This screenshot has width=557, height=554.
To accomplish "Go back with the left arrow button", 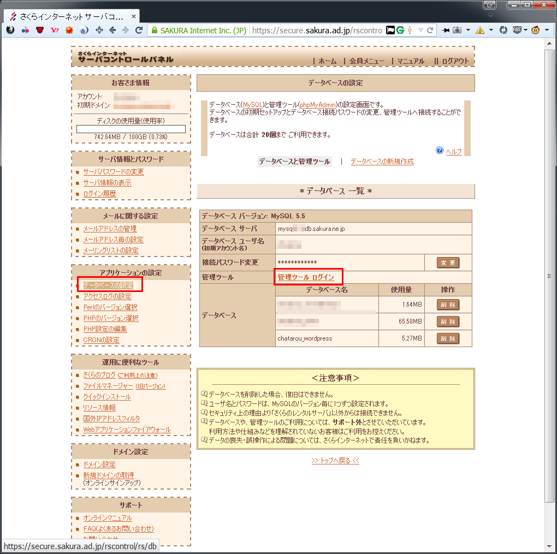I will pyautogui.click(x=112, y=30).
